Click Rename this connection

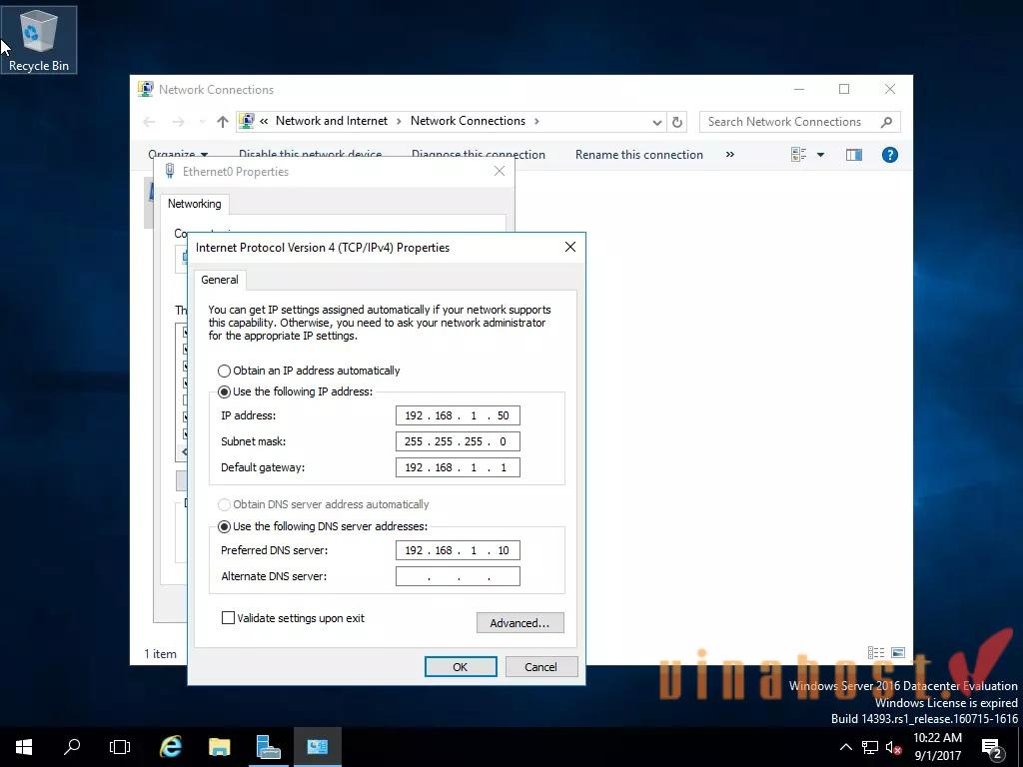click(638, 155)
